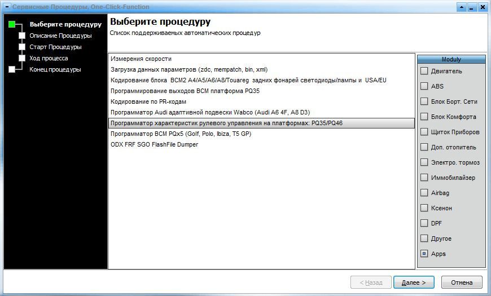This screenshot has width=491, height=296.
Task: Choose Программатор BCM PQx5 (Golf, Polo, Ibiza)
Action: pyautogui.click(x=261, y=134)
